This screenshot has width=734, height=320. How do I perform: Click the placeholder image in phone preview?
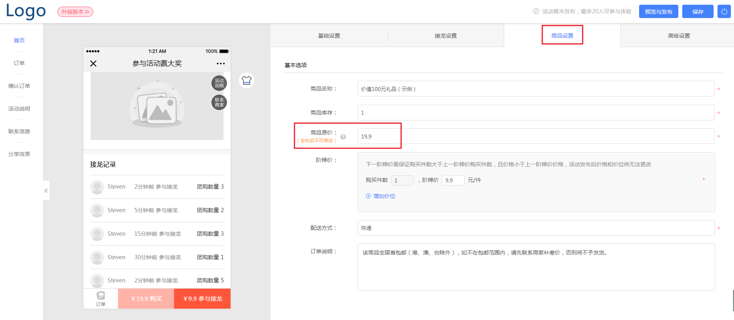[157, 106]
